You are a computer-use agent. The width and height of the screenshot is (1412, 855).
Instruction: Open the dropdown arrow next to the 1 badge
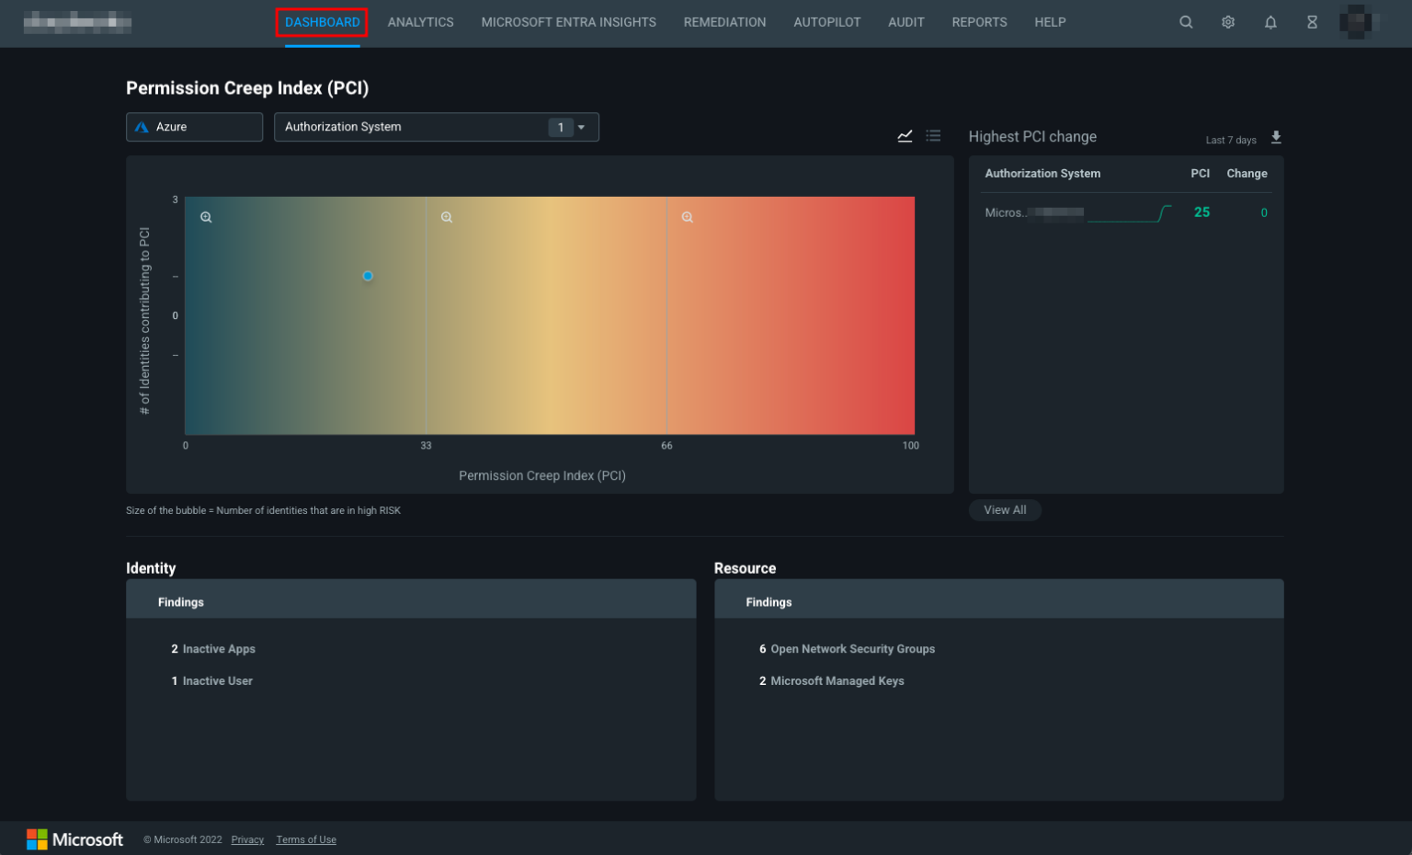click(x=582, y=127)
